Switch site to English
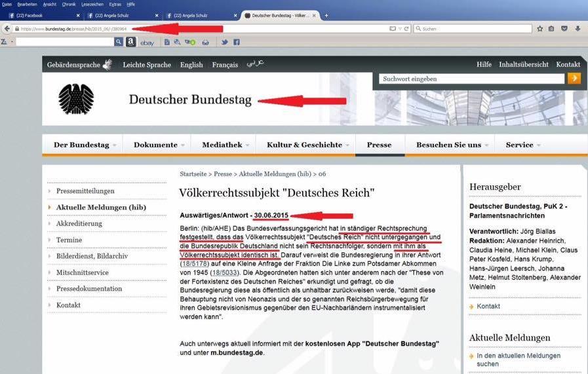Image resolution: width=588 pixels, height=374 pixels. (191, 64)
